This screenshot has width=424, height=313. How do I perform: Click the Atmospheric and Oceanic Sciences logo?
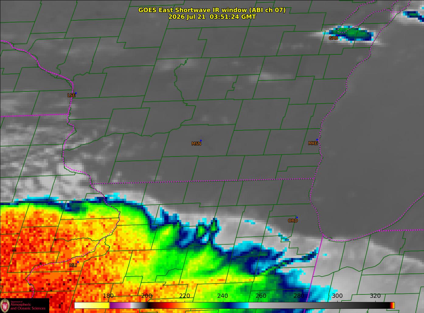(x=24, y=305)
